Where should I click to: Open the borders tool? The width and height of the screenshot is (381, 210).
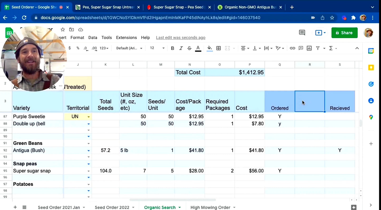click(x=218, y=48)
